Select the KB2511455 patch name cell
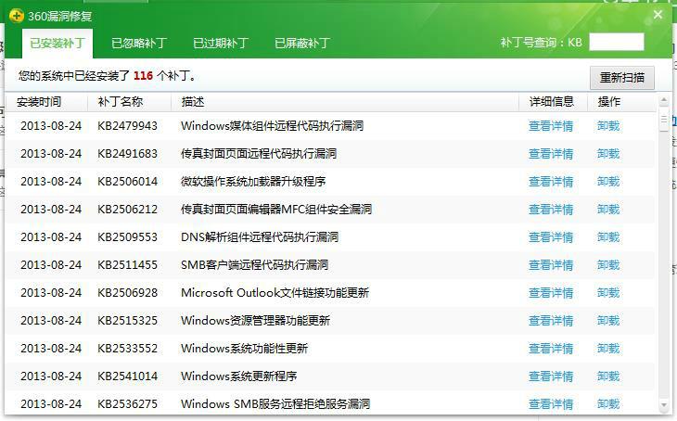Screen dimensions: 677x421 [x=127, y=265]
